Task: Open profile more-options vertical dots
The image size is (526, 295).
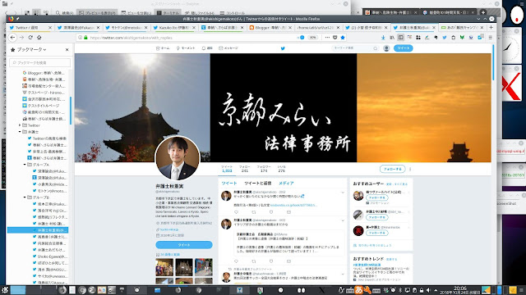Action: (x=410, y=170)
